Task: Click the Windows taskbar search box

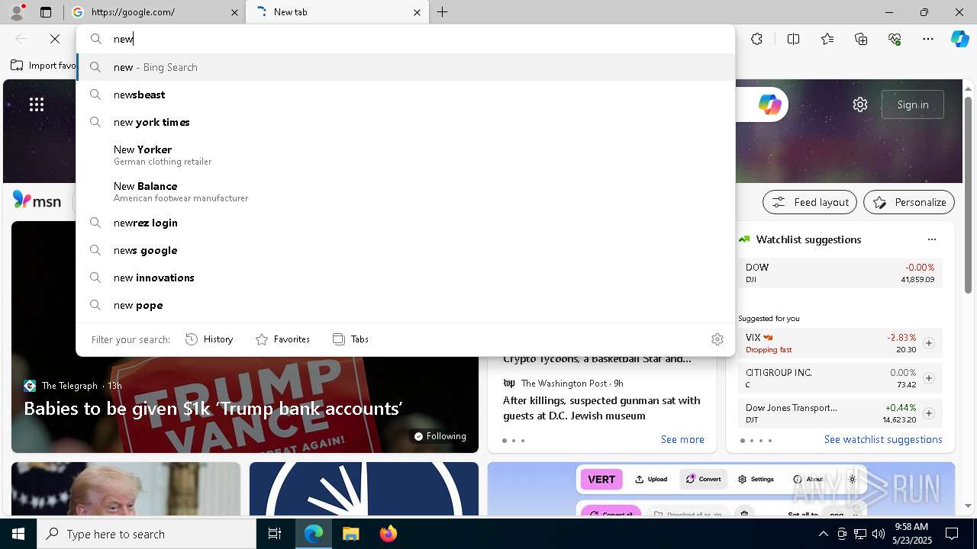Action: [x=147, y=534]
